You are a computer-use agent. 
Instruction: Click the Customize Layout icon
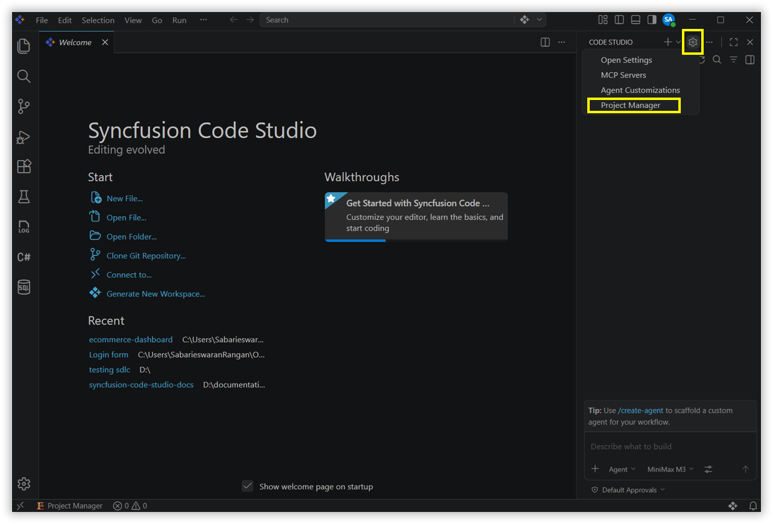click(x=603, y=20)
